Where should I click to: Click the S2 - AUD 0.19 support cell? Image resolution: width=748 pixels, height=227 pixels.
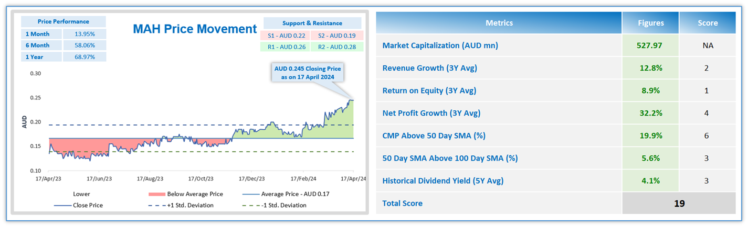pos(336,36)
